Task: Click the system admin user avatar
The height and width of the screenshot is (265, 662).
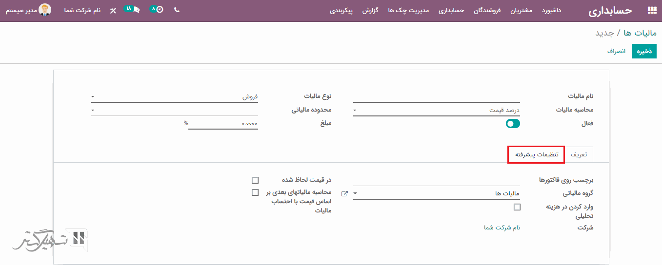Action: (45, 10)
